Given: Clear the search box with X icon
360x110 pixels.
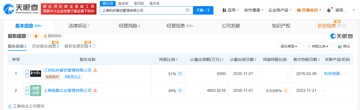Looking at the screenshot, I should 188,10.
